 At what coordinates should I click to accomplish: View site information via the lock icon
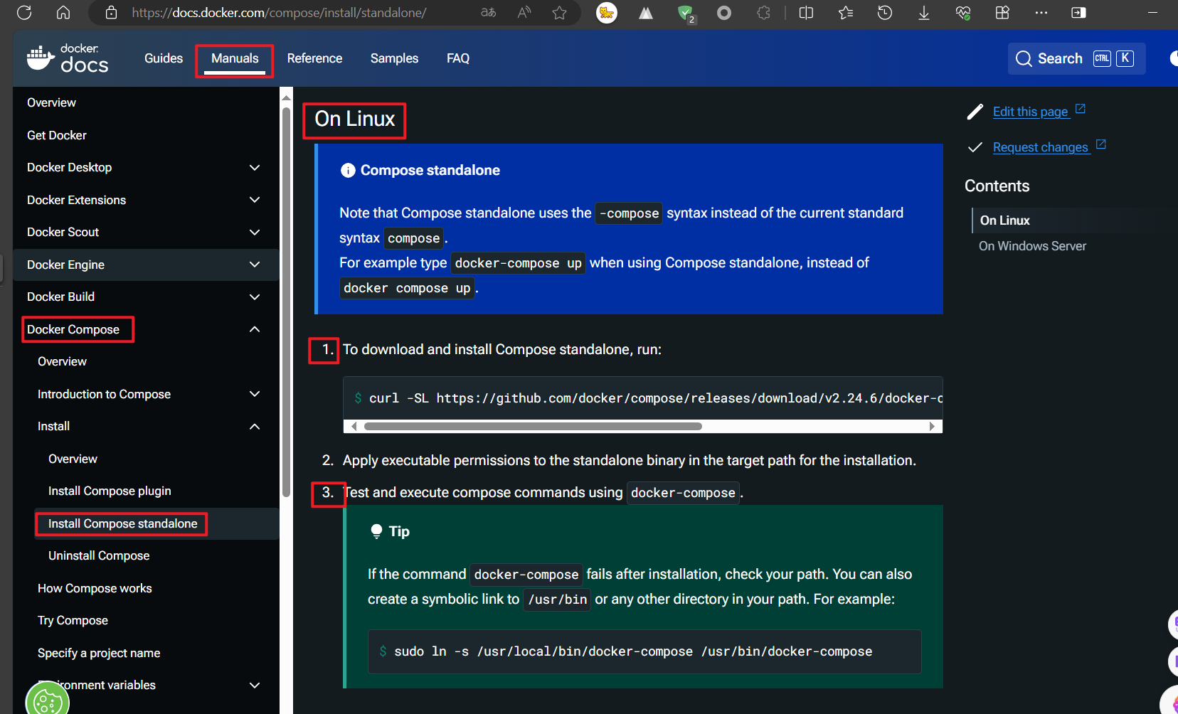click(x=111, y=13)
